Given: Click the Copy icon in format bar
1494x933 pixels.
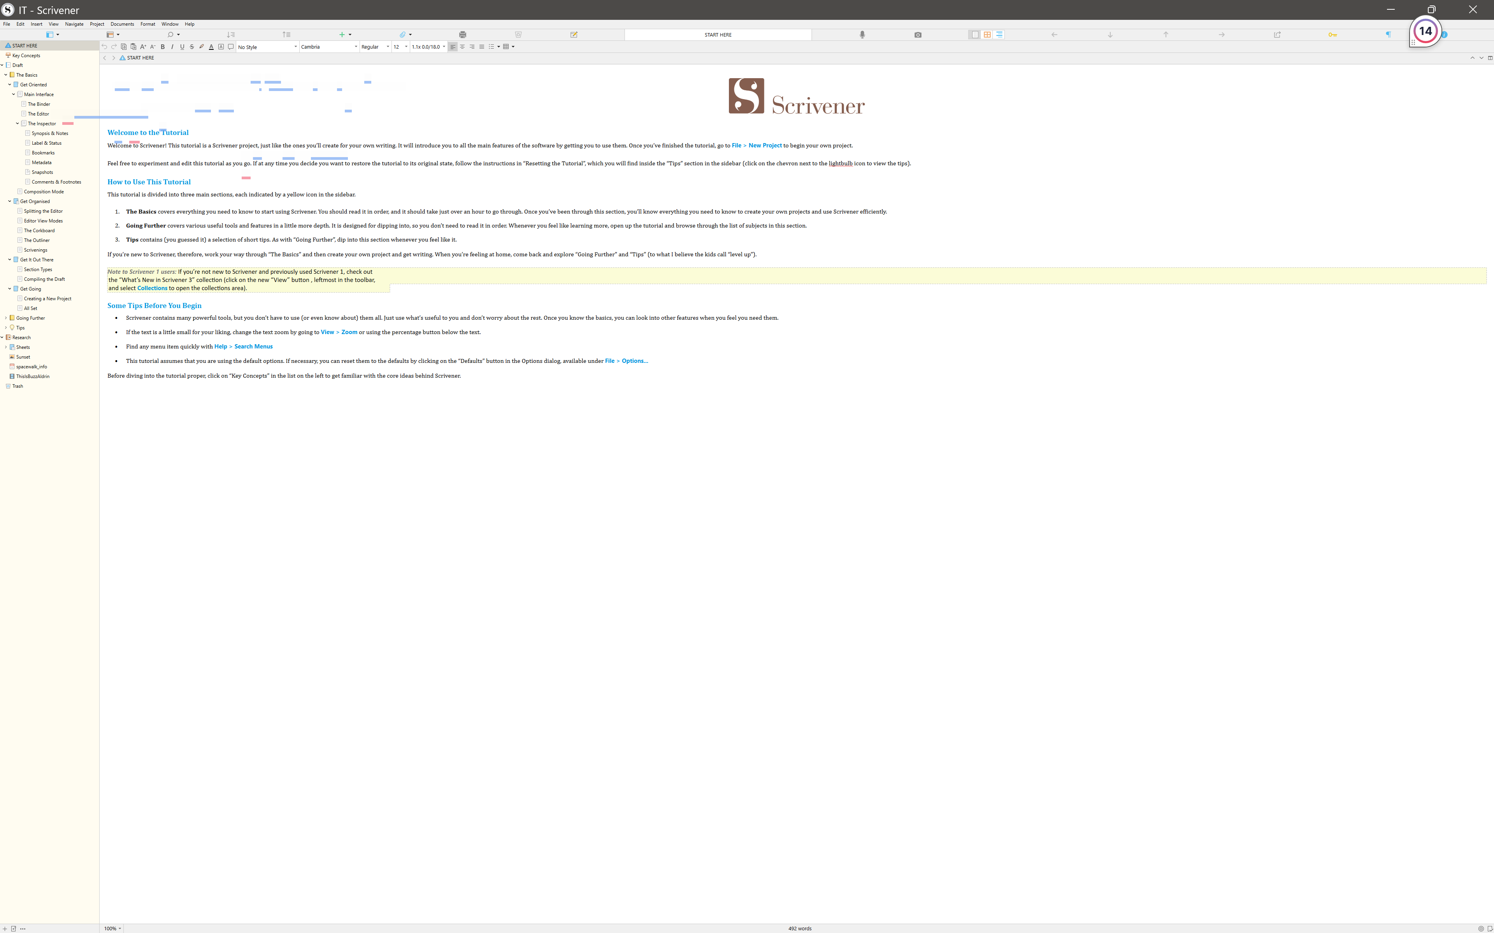Looking at the screenshot, I should tap(123, 47).
